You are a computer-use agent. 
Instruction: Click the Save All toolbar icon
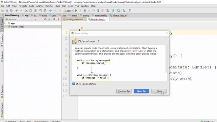(7, 11)
